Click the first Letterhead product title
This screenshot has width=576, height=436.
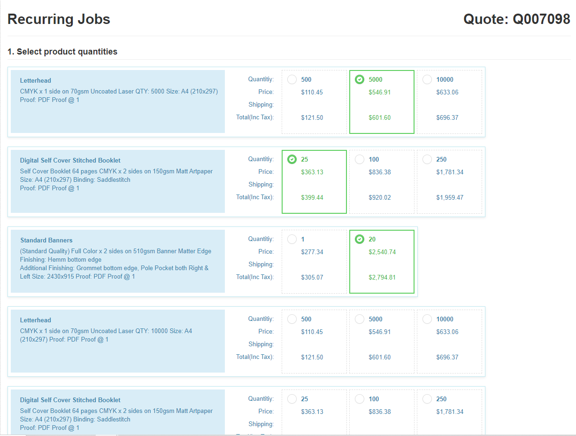pos(36,80)
